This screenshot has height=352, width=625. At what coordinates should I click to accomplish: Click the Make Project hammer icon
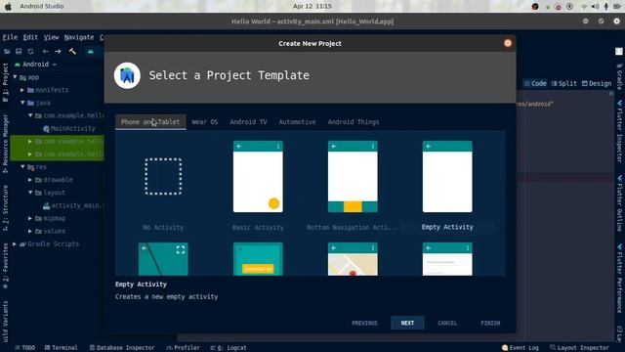(72, 51)
